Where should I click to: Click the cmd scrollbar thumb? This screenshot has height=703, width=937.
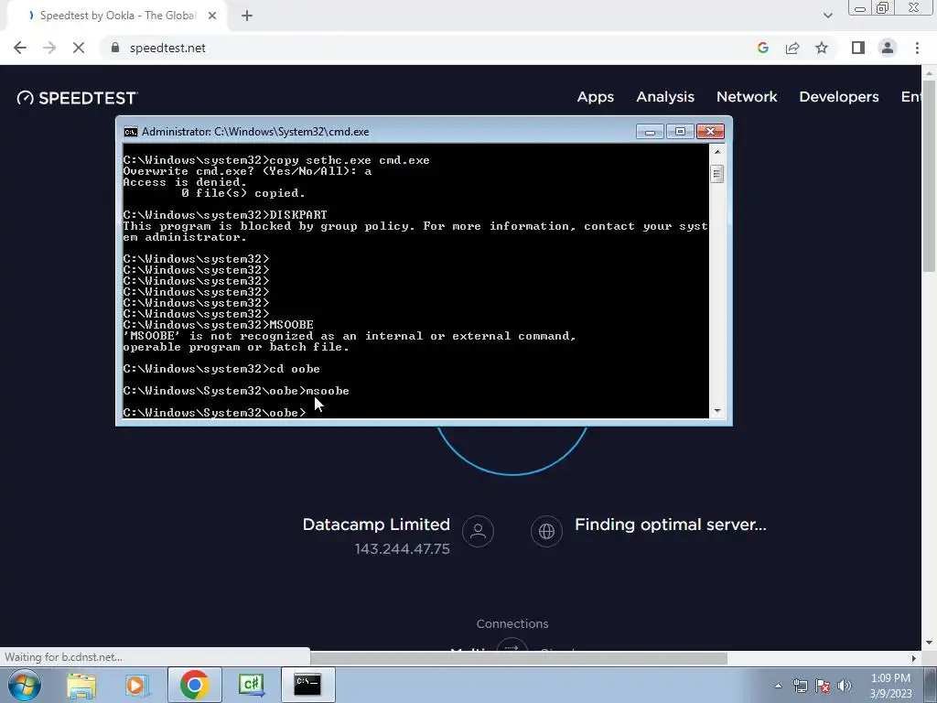pyautogui.click(x=717, y=174)
